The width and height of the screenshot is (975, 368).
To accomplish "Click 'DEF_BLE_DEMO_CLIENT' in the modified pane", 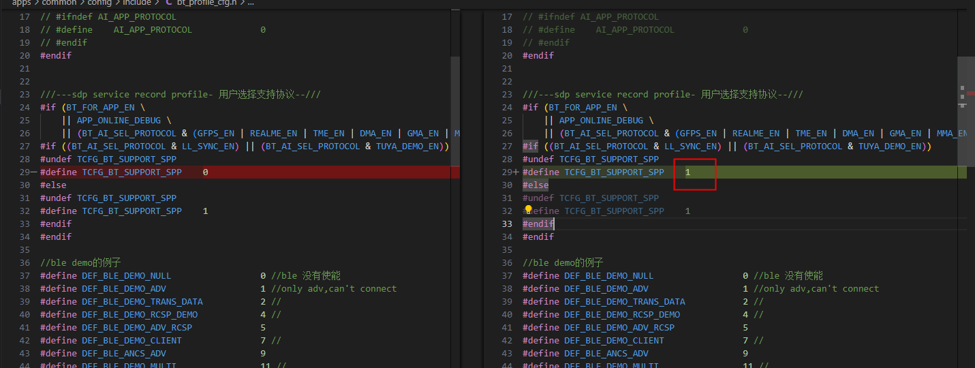I will tap(614, 341).
